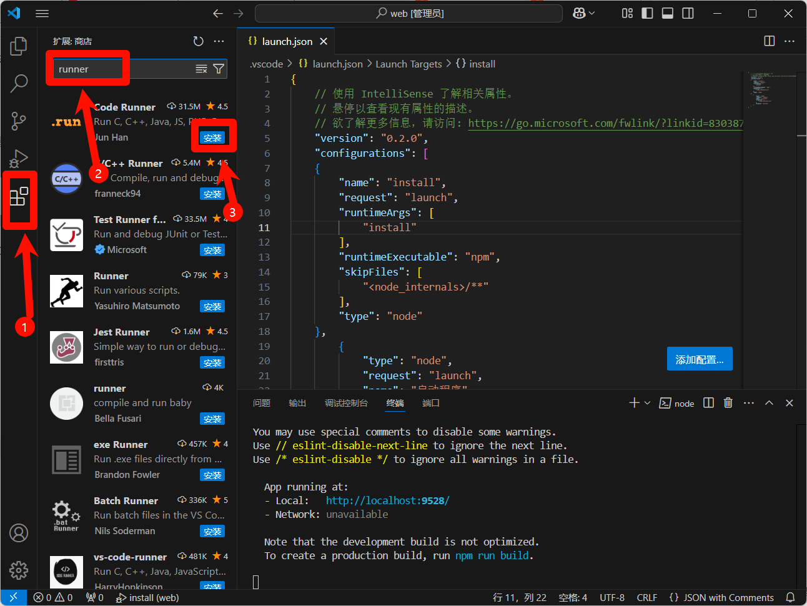Screen dimensions: 807x606
Task: Switch to the Terminal panel tab
Action: point(395,403)
